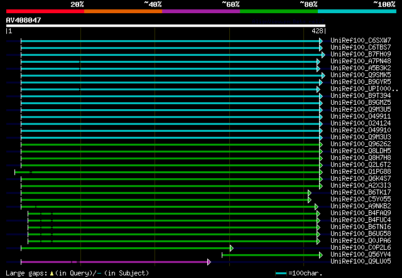The image size is (402, 278).
Task: Click the arrowhead ending the UniRef100_C6SXW7 alignment bar
Action: point(321,41)
